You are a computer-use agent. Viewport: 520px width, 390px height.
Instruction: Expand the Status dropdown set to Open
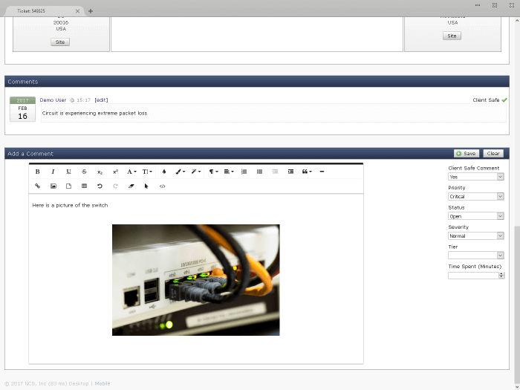(x=475, y=216)
